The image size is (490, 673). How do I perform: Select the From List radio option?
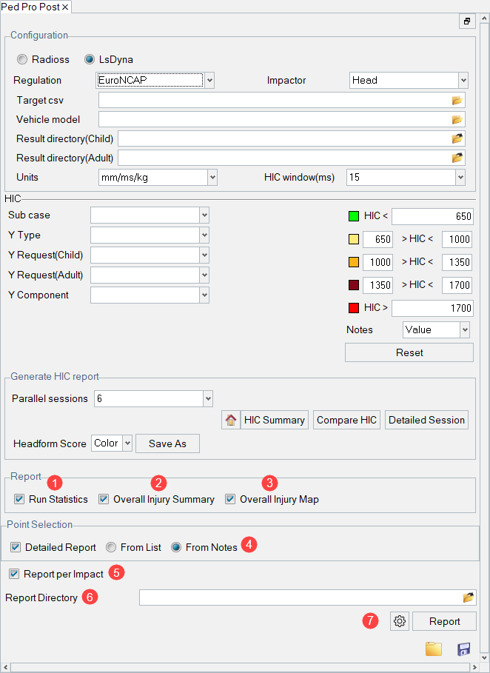point(111,547)
